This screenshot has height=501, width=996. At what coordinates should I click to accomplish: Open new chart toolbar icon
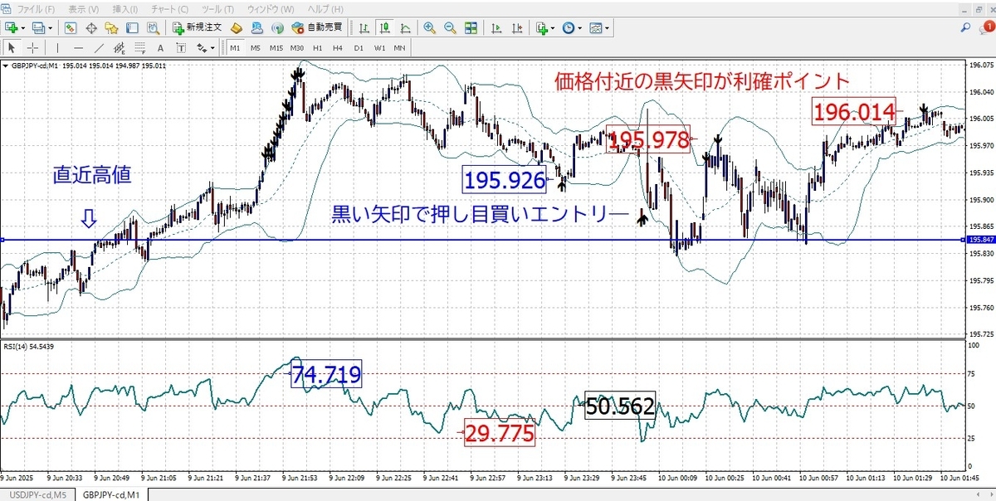tap(13, 27)
